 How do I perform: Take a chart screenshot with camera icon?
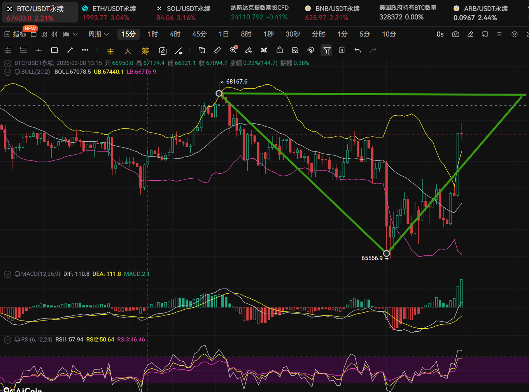tap(455, 34)
